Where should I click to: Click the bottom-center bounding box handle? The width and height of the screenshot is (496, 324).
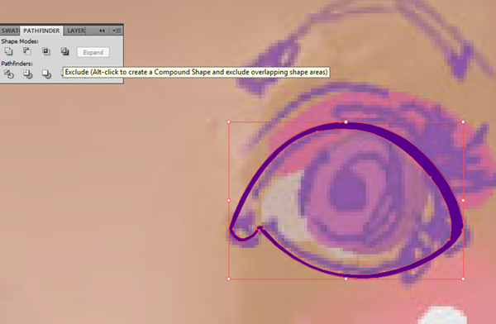pos(346,279)
